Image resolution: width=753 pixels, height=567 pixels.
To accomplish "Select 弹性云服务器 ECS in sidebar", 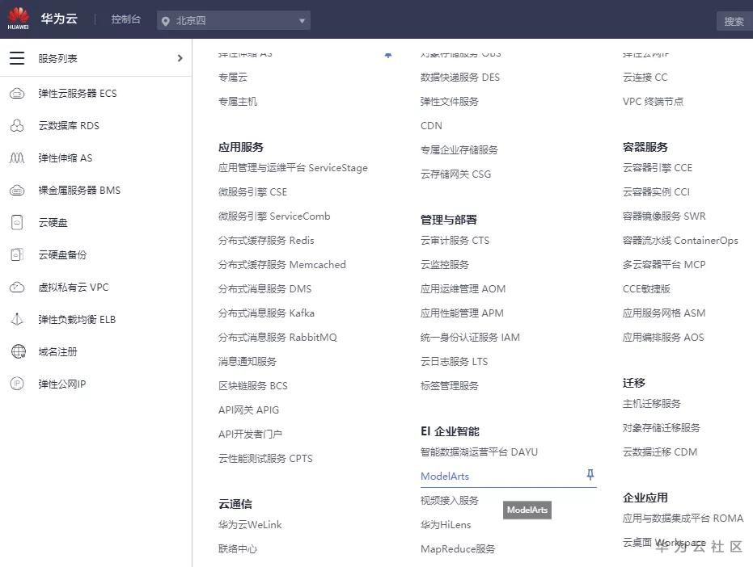I will click(x=78, y=93).
